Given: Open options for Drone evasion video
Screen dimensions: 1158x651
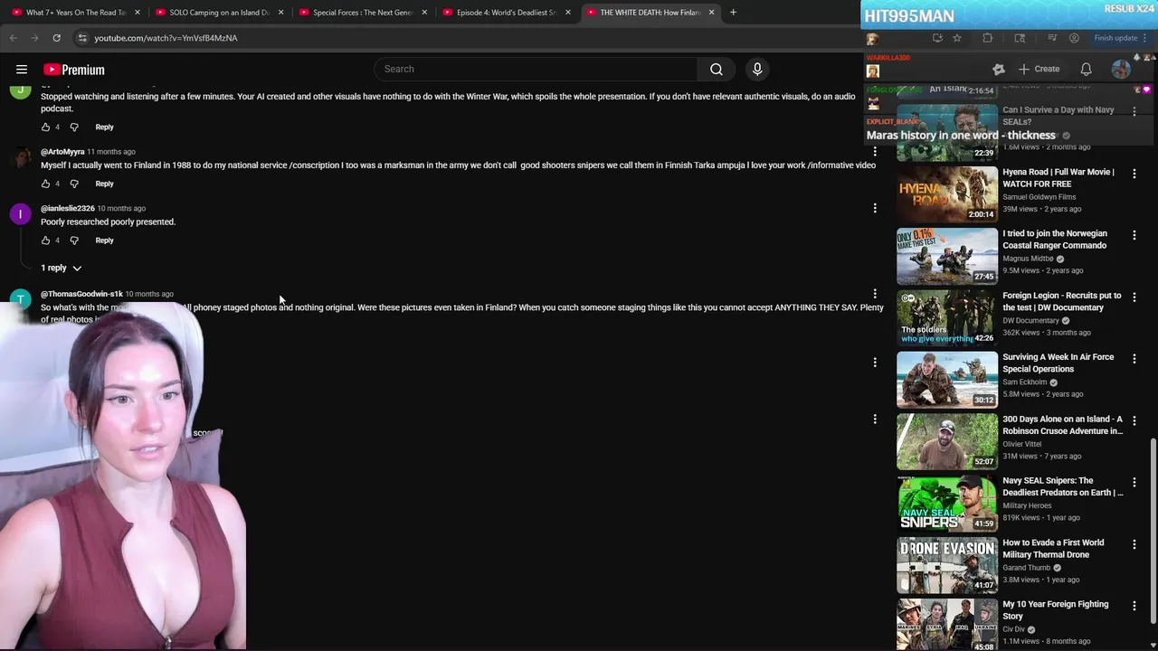Looking at the screenshot, I should click(1134, 544).
